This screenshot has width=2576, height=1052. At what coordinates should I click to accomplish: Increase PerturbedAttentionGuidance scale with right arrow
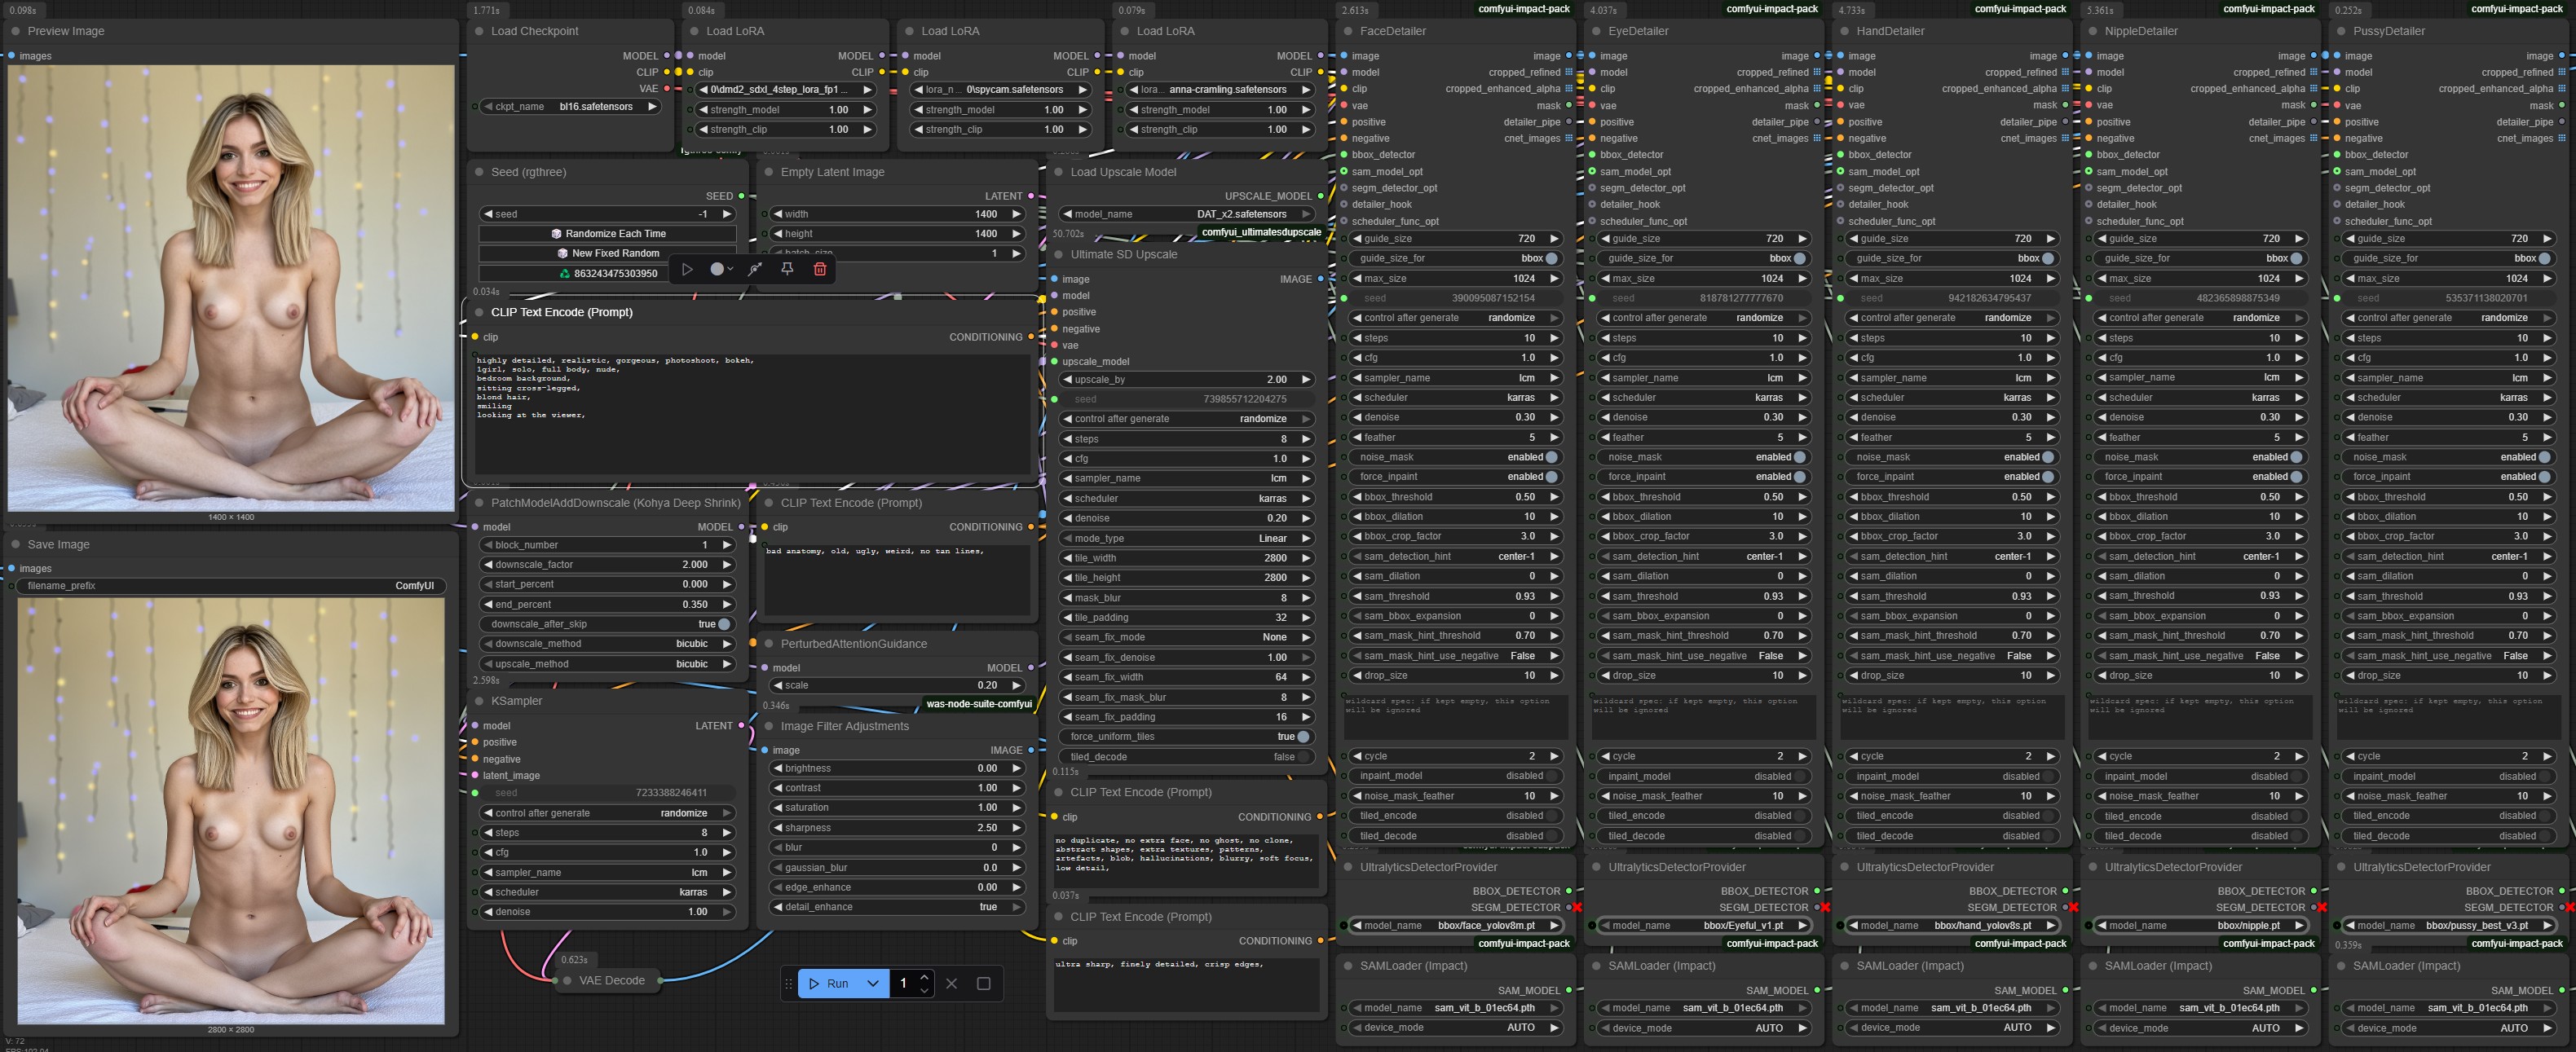coord(1016,685)
